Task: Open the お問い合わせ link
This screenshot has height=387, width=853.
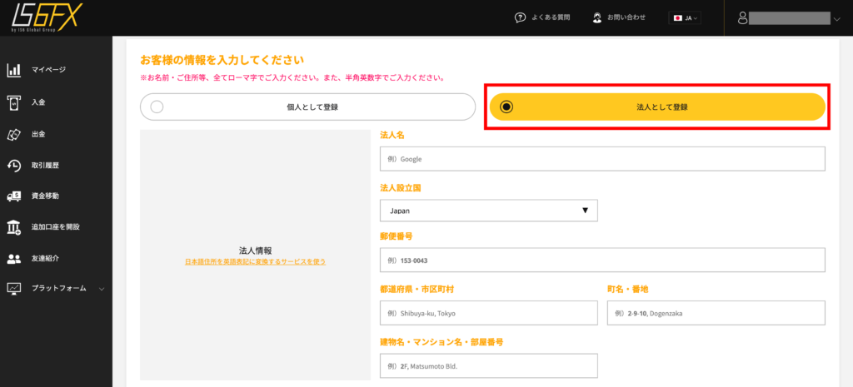Action: coord(626,18)
